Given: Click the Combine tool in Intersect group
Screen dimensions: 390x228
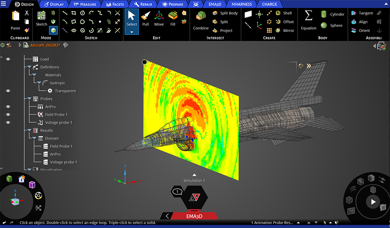Looking at the screenshot, I should pyautogui.click(x=200, y=19).
